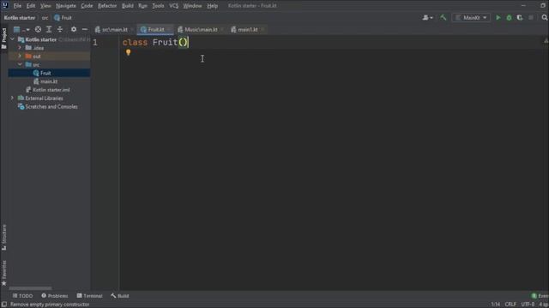The image size is (549, 308).
Task: Open the Terminal tool window
Action: (89, 296)
